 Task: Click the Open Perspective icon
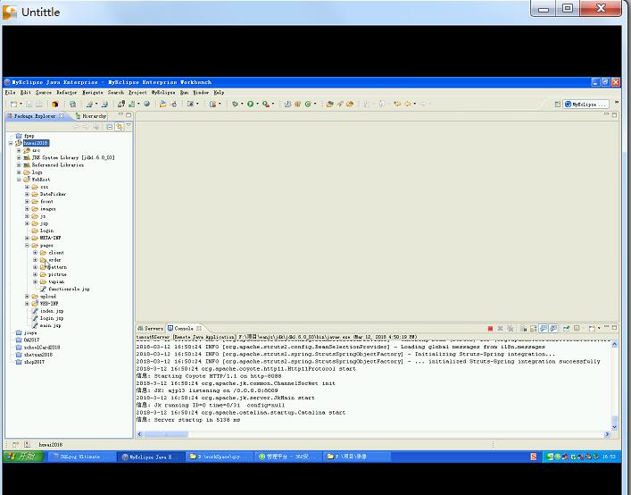click(557, 105)
